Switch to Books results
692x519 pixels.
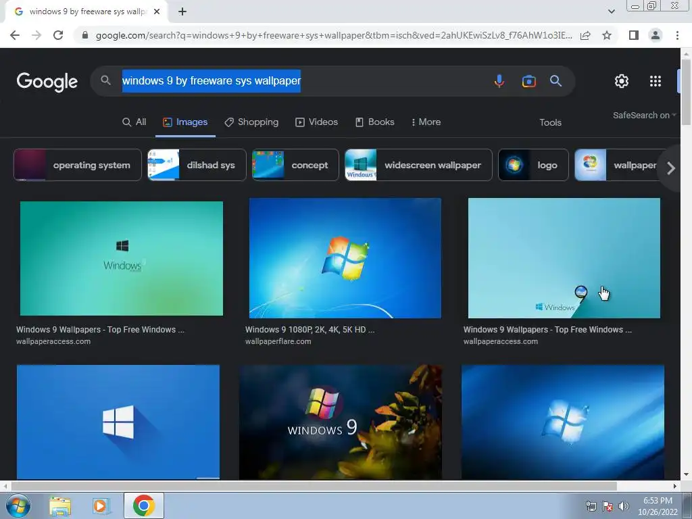click(x=374, y=122)
